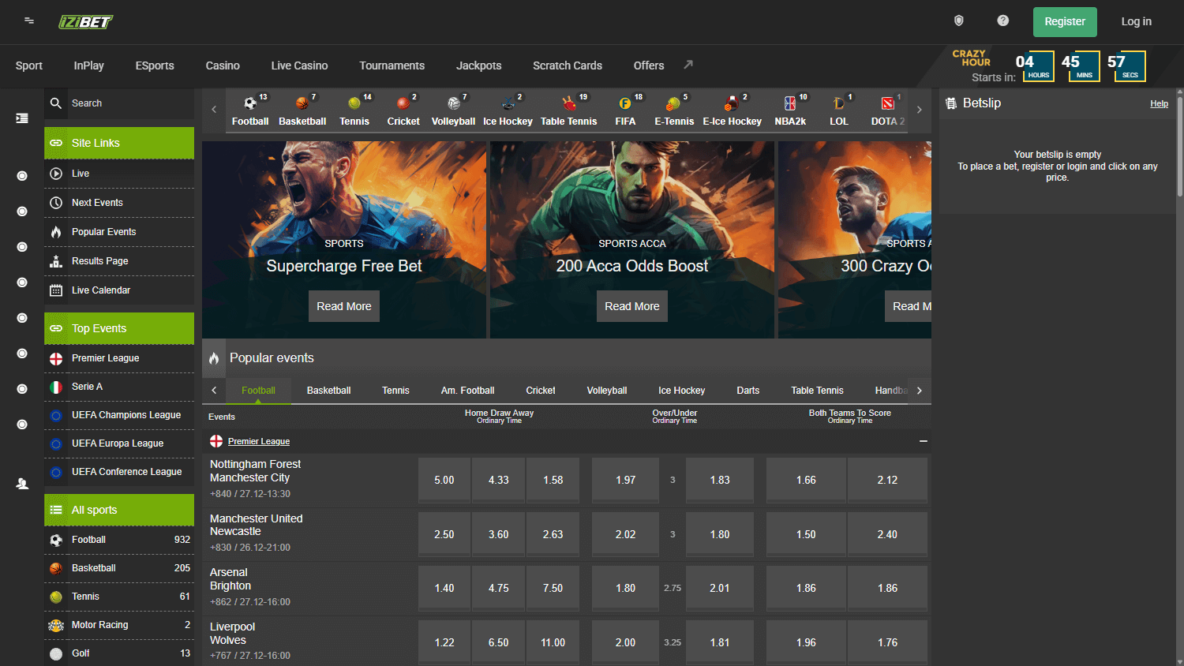The image size is (1184, 666).
Task: Open the account icon in left sidebar
Action: [x=21, y=484]
